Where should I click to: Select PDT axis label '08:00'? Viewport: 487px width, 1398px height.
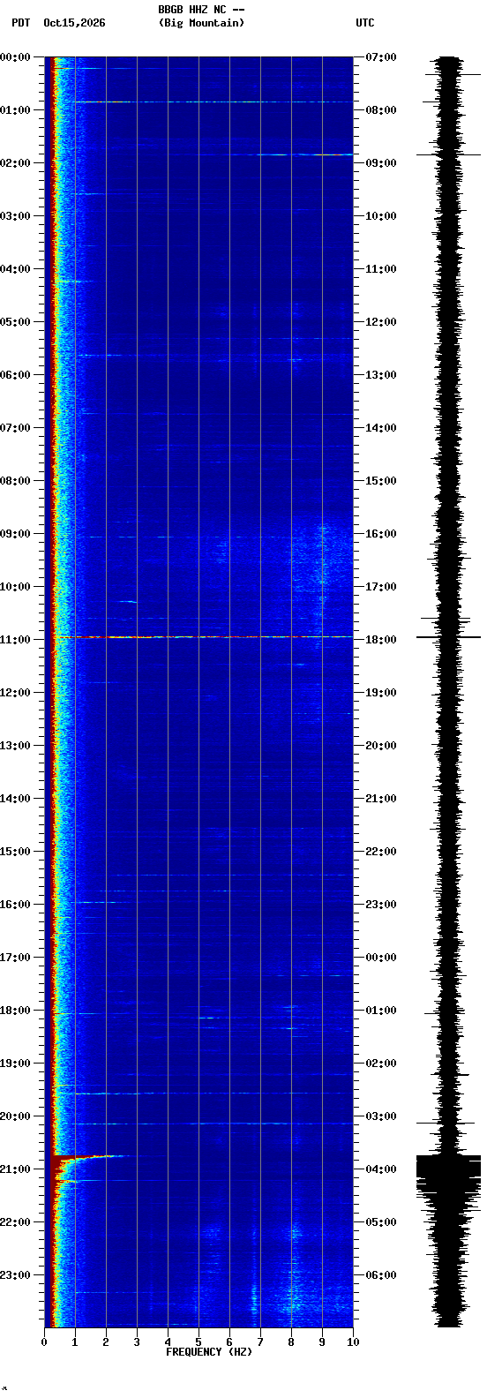15,481
